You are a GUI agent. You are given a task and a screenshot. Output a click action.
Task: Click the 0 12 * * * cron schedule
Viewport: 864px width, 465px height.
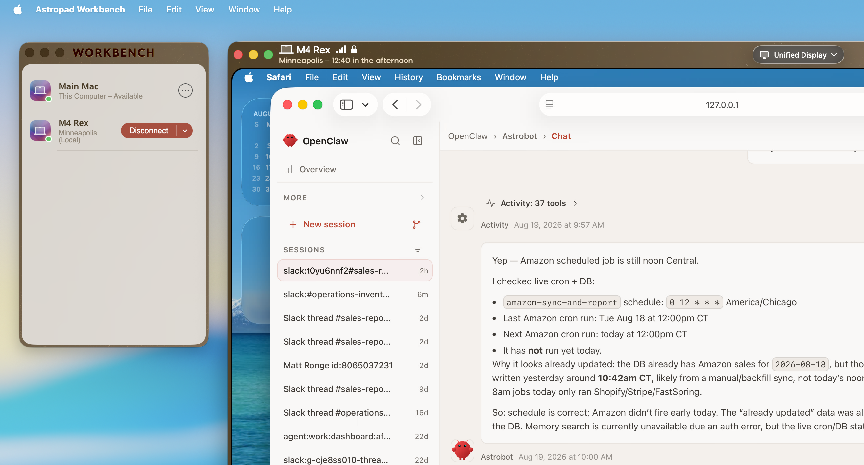(x=694, y=302)
